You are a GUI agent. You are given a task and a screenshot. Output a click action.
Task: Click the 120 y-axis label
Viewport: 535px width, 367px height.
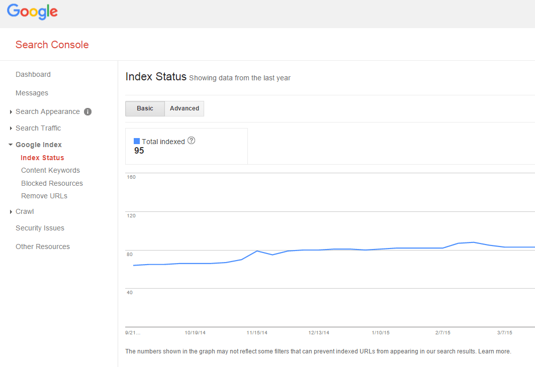131,216
